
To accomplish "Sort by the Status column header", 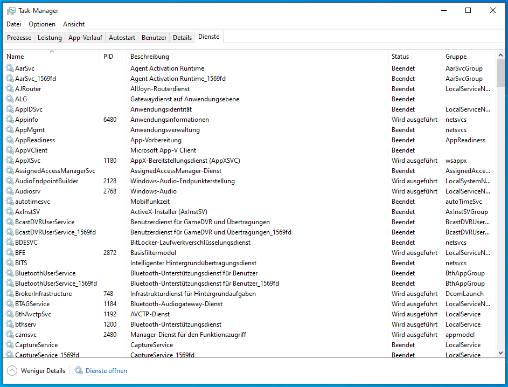I will [x=400, y=57].
